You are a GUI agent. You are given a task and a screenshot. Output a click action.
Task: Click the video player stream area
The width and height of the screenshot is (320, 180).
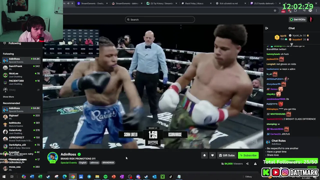coord(153,86)
